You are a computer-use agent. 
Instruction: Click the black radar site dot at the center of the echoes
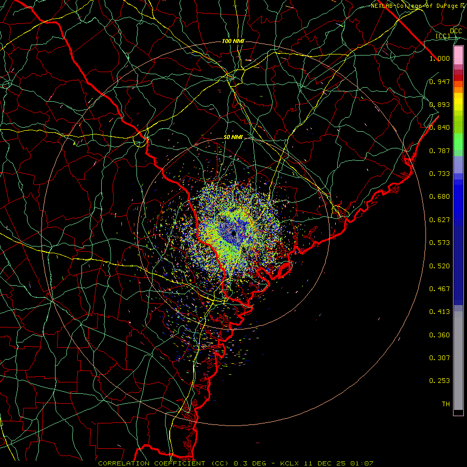point(233,233)
